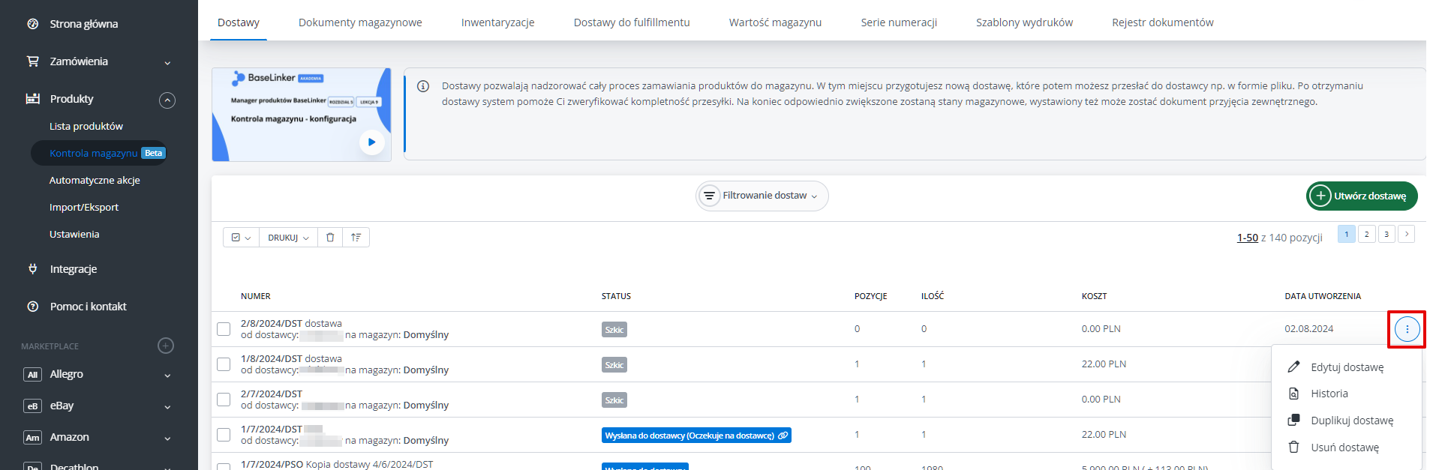Open the Wartość magazynu tab

pos(775,22)
